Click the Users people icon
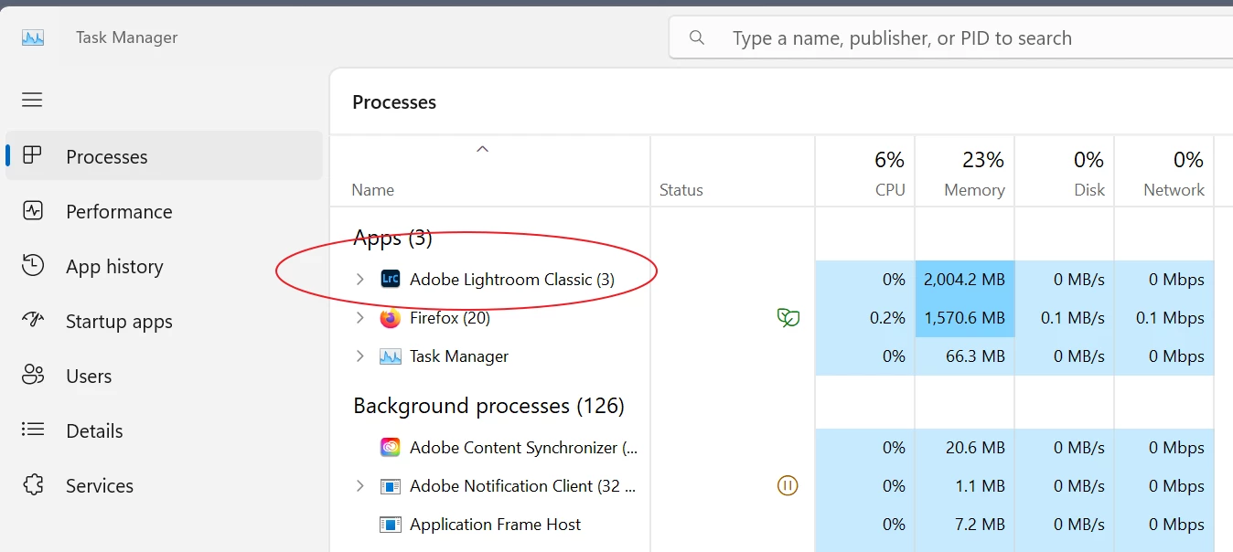This screenshot has width=1233, height=552. [x=33, y=376]
